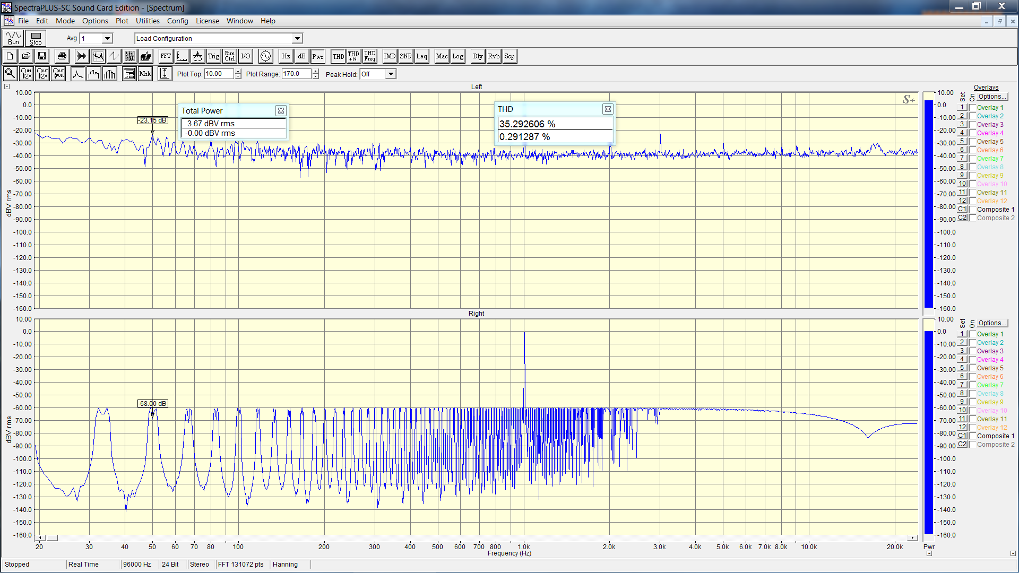Viewport: 1019px width, 573px height.
Task: Toggle the THD Freq utility button
Action: 369,56
